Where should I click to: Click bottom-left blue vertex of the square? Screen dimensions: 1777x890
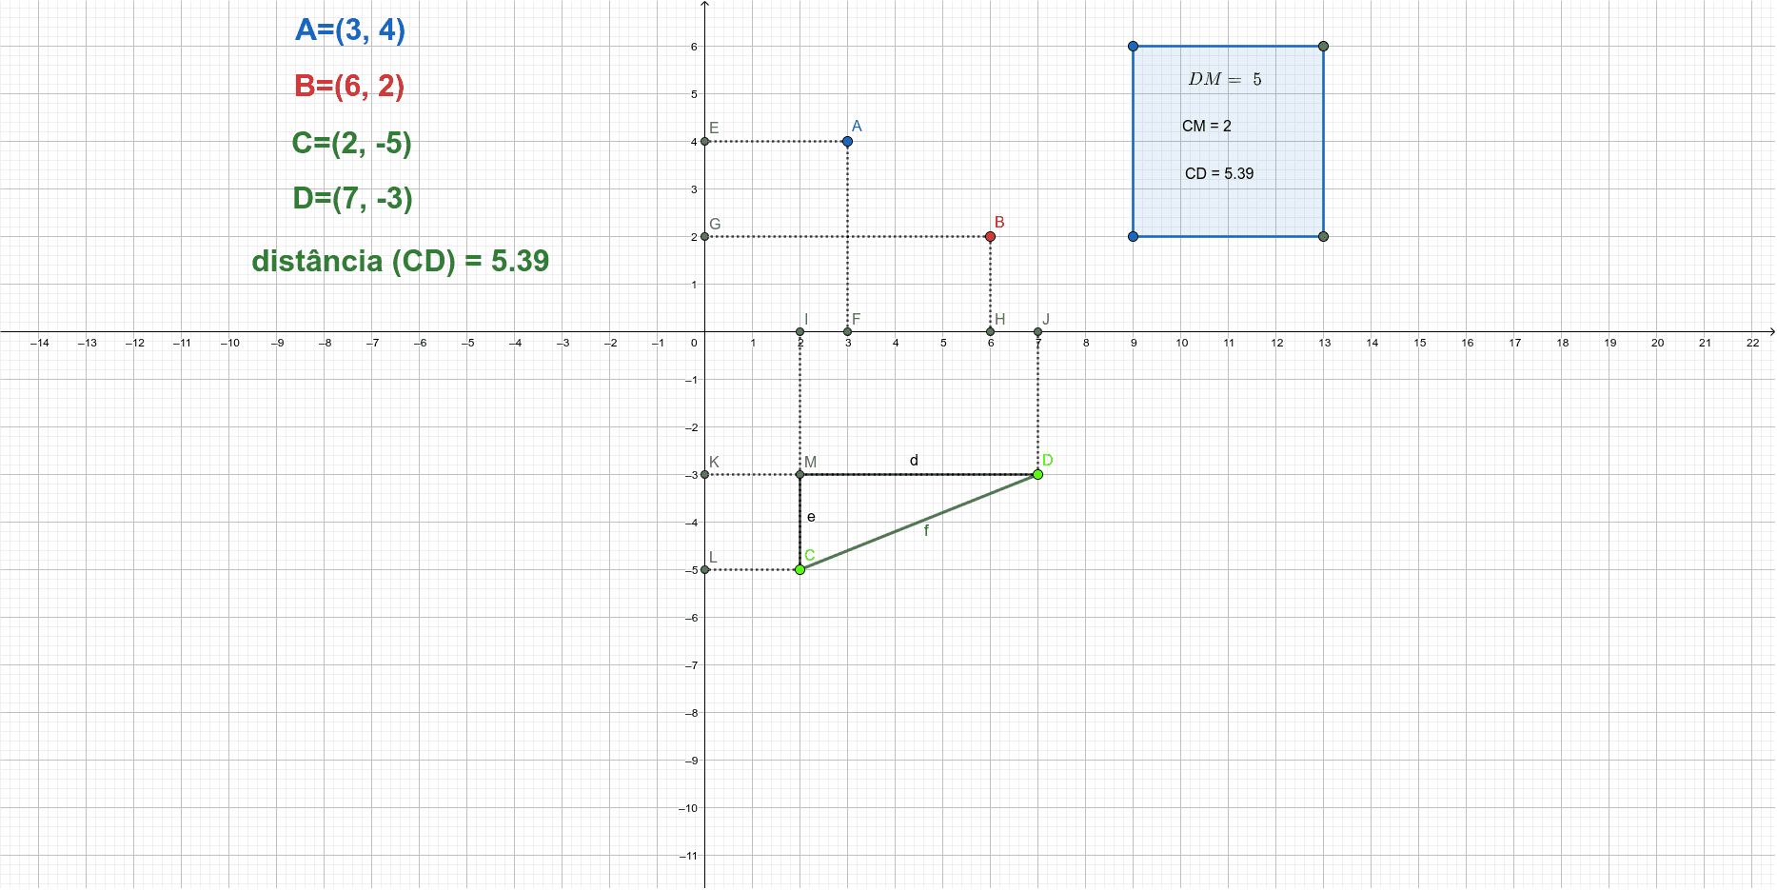tap(1133, 236)
